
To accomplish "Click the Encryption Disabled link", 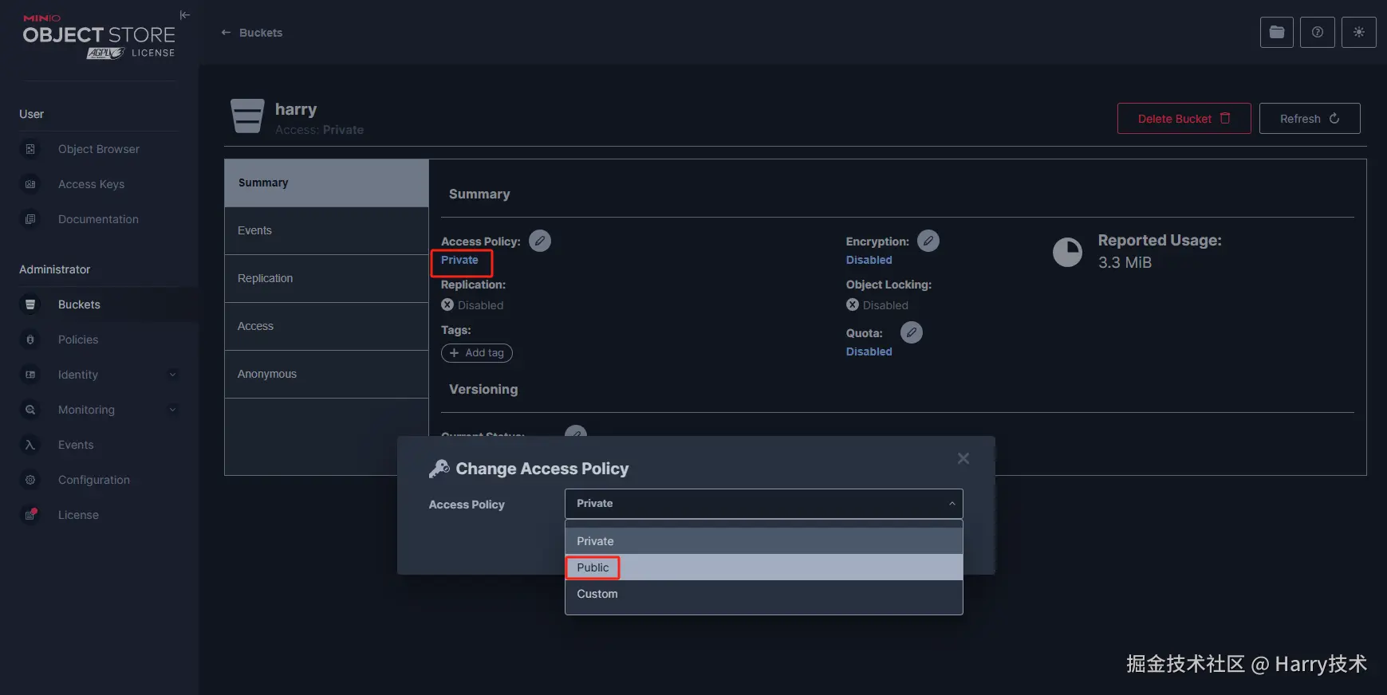I will pyautogui.click(x=869, y=260).
